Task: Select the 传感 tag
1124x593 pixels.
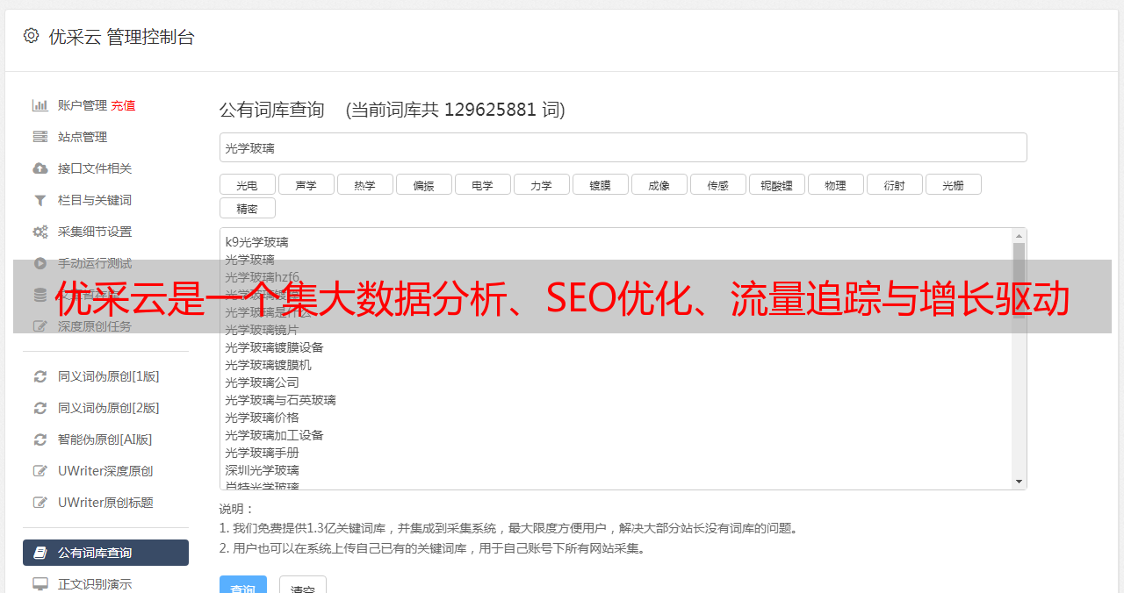Action: pyautogui.click(x=718, y=184)
